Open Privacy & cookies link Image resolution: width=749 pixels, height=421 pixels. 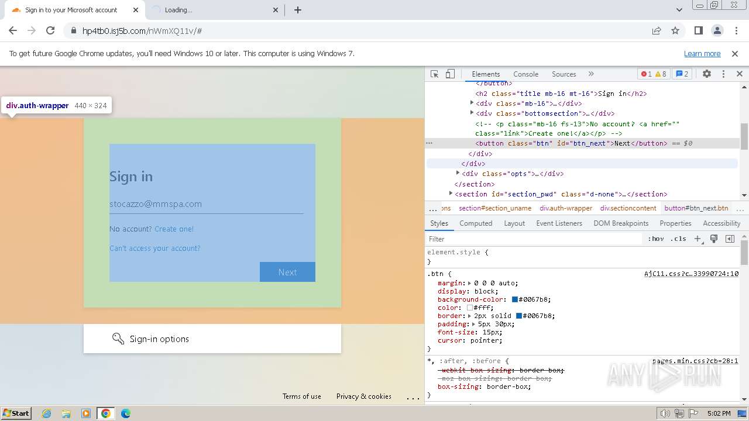click(364, 396)
